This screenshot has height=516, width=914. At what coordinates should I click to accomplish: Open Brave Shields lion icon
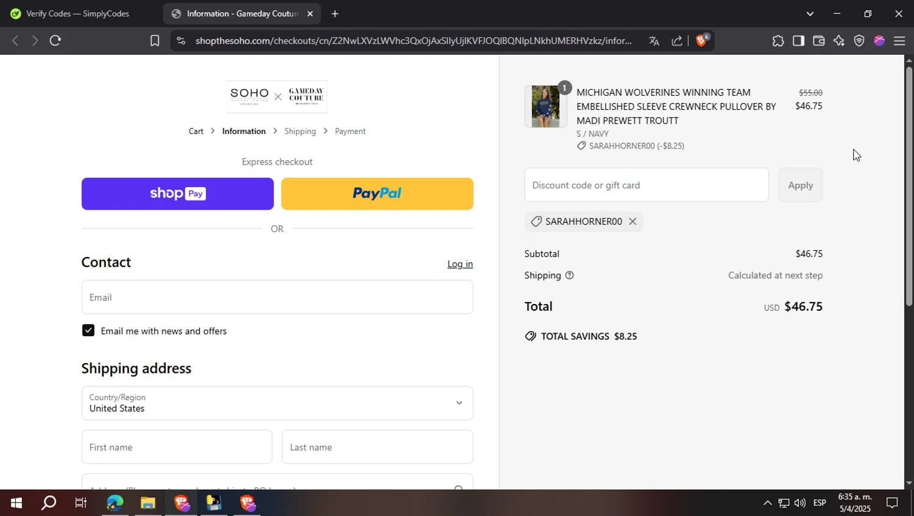[x=701, y=40]
